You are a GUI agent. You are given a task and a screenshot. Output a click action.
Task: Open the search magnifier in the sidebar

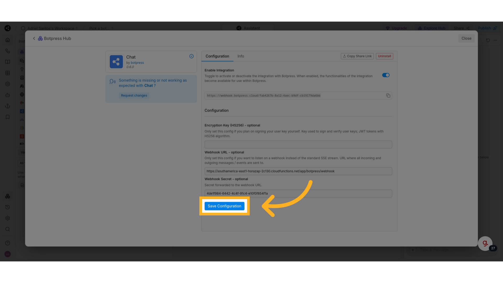(x=8, y=229)
